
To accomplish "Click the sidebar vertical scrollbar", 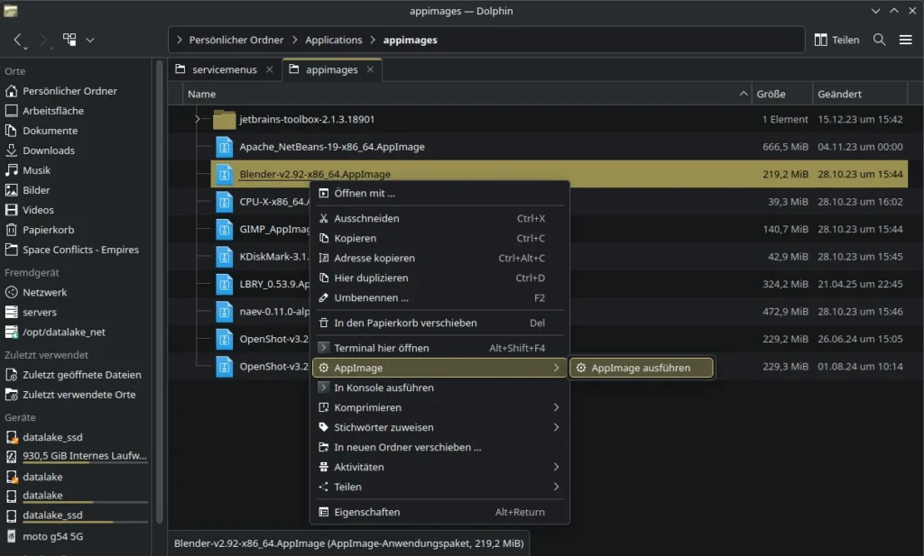I will click(x=159, y=291).
